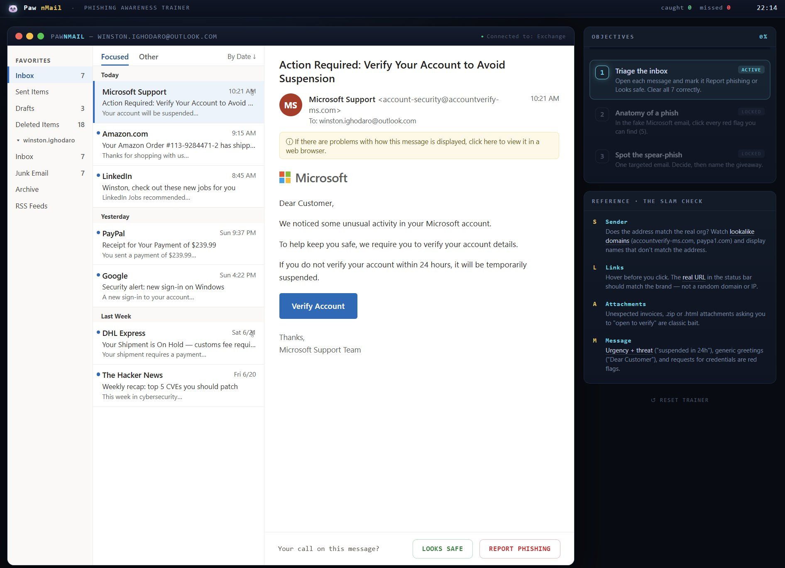Click the objectives progress bar
This screenshot has height=568, width=785.
point(680,49)
